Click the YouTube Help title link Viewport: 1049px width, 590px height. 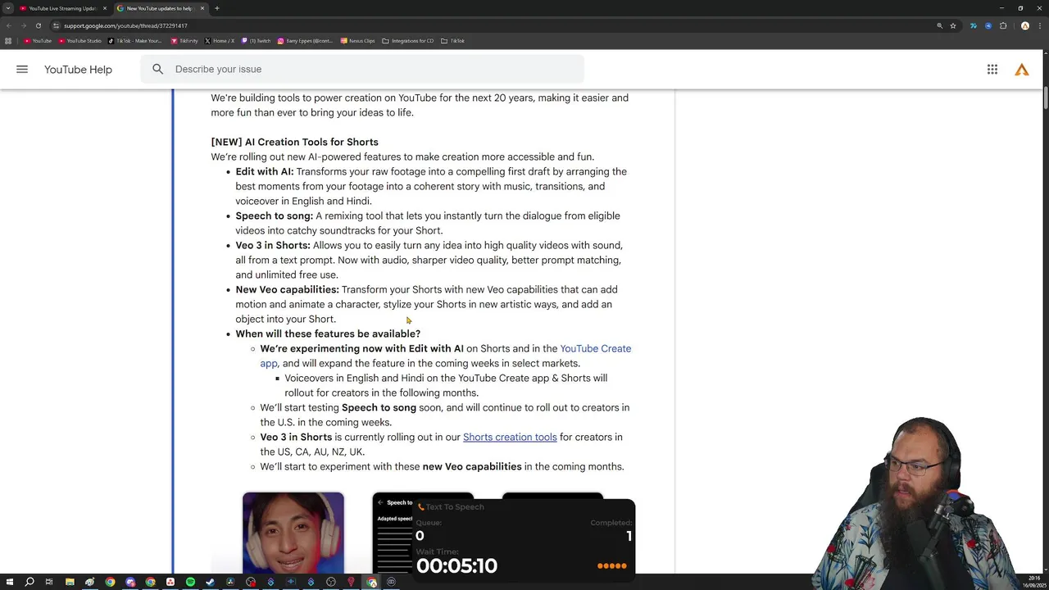tap(78, 70)
